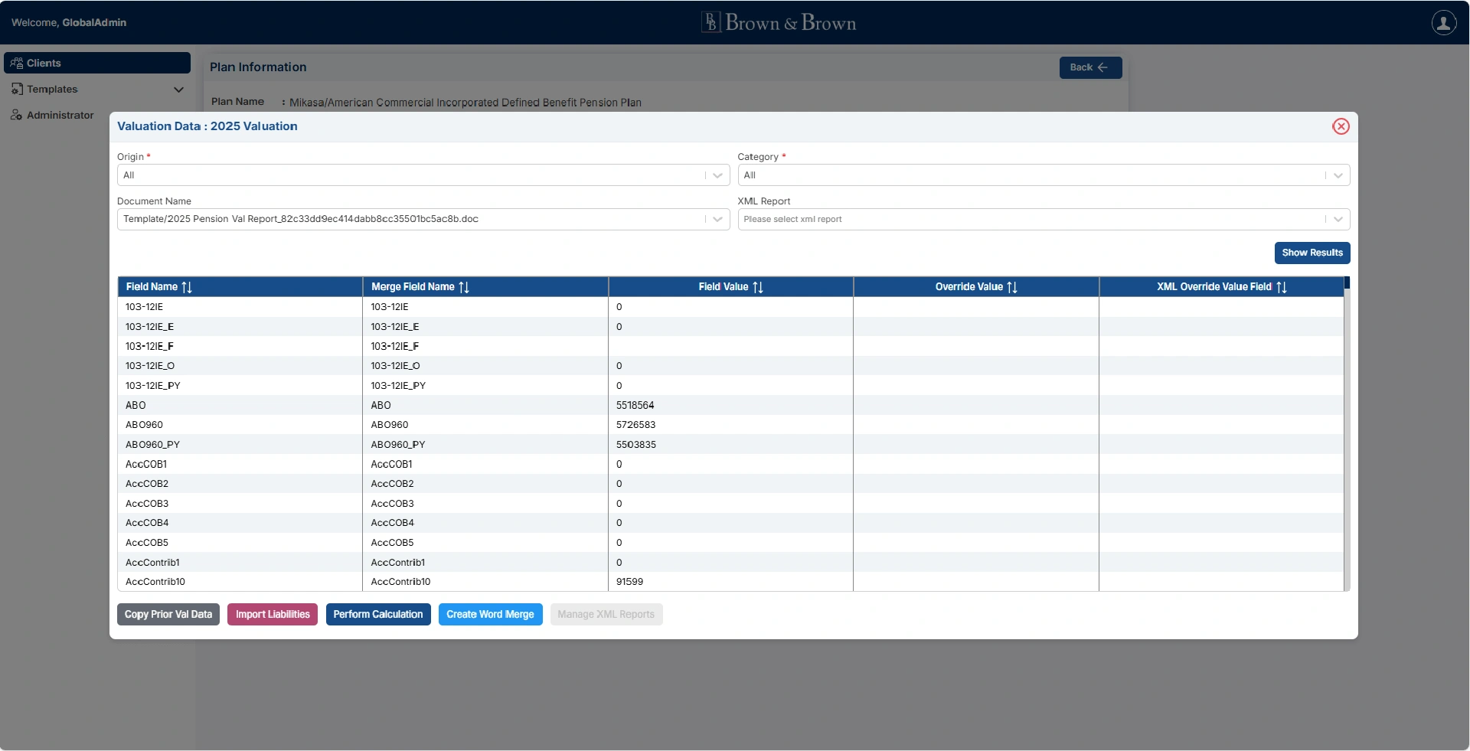Image resolution: width=1470 pixels, height=751 pixels.
Task: Sort by XML Override Value Field icon
Action: [1282, 287]
